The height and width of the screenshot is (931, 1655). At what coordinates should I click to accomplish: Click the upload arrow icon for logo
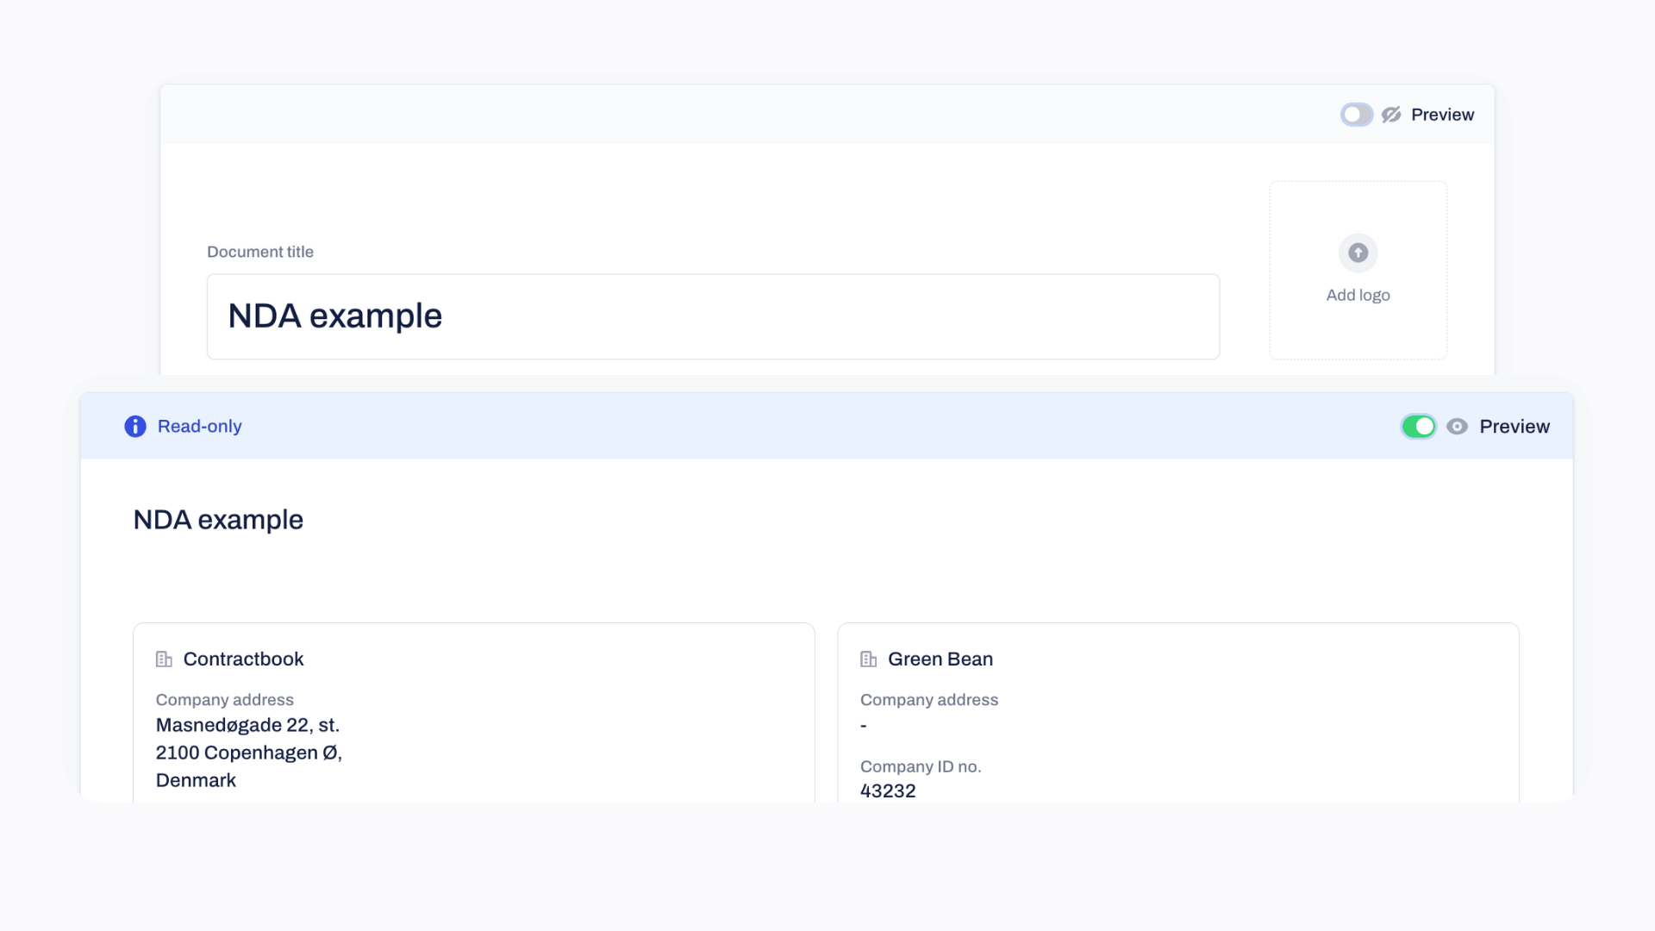(1358, 253)
